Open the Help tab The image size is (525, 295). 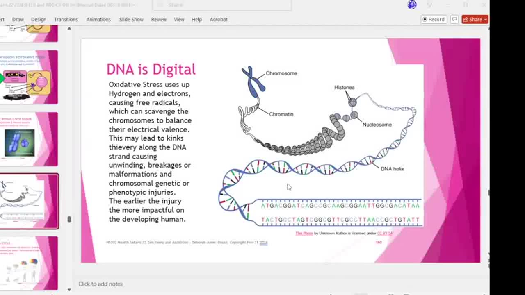pos(197,19)
